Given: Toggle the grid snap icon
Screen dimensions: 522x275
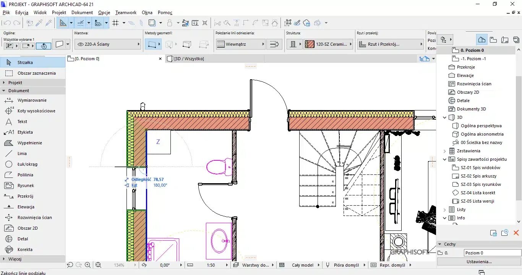Looking at the screenshot, I should click(115, 23).
